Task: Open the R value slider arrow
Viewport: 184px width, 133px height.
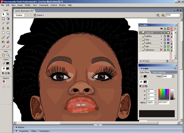Action: click(155, 91)
